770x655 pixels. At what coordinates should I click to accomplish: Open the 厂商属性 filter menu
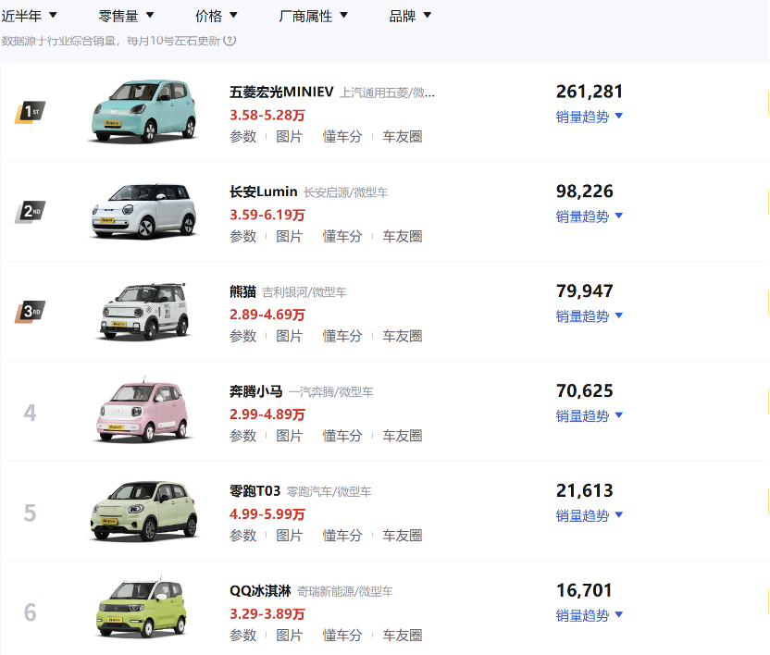coord(314,15)
